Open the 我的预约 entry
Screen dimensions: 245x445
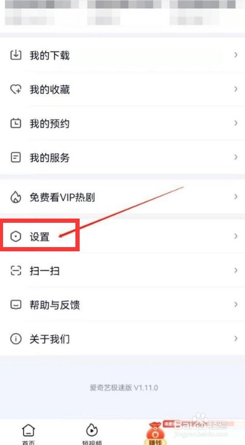(x=123, y=123)
